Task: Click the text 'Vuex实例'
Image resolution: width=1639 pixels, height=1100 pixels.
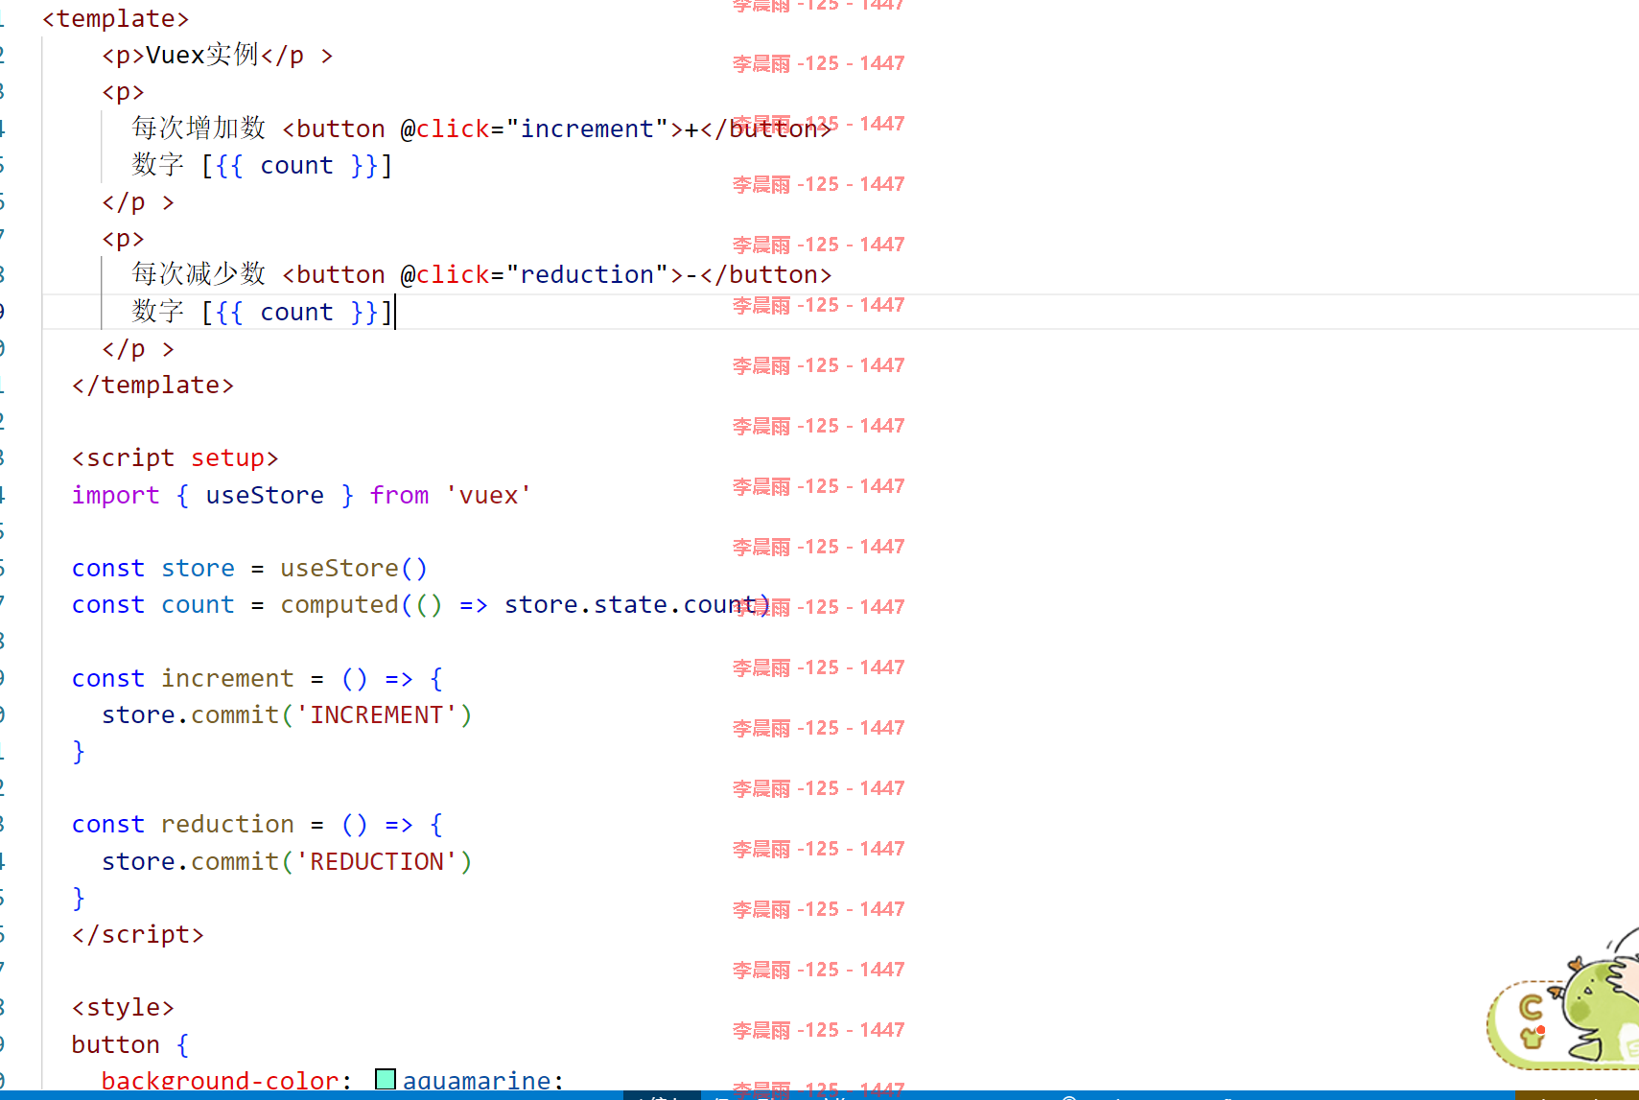Action: [x=202, y=55]
